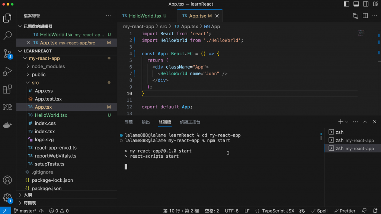This screenshot has width=381, height=214.
Task: Open the Explorer view in activity bar
Action: tap(7, 18)
